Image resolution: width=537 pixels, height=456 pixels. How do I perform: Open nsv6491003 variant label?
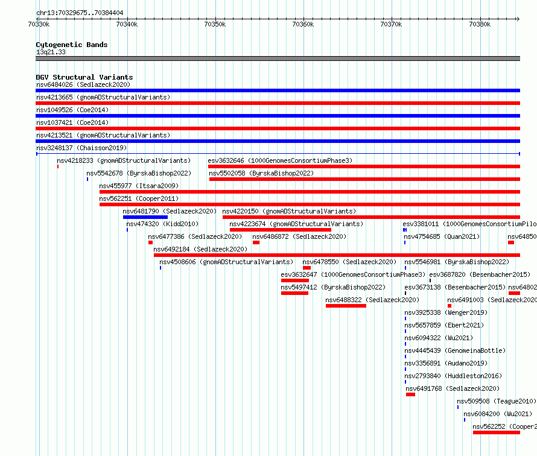point(492,300)
